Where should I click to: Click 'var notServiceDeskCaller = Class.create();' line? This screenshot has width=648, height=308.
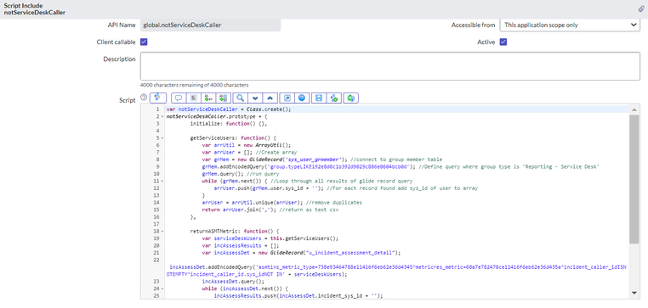pyautogui.click(x=229, y=109)
